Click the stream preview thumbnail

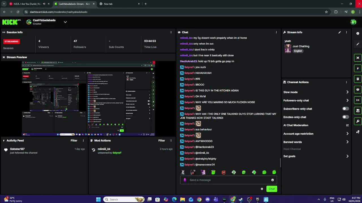pyautogui.click(x=88, y=98)
